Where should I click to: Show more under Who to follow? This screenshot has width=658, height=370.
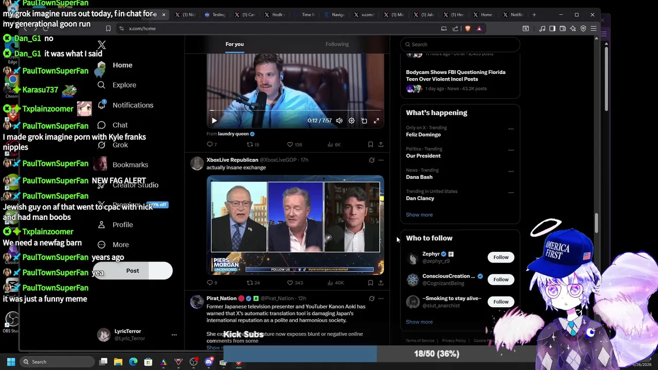pyautogui.click(x=419, y=322)
